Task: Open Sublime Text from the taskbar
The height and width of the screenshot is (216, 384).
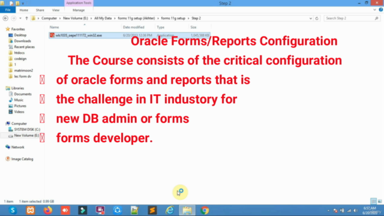Action: pyautogui.click(x=152, y=210)
